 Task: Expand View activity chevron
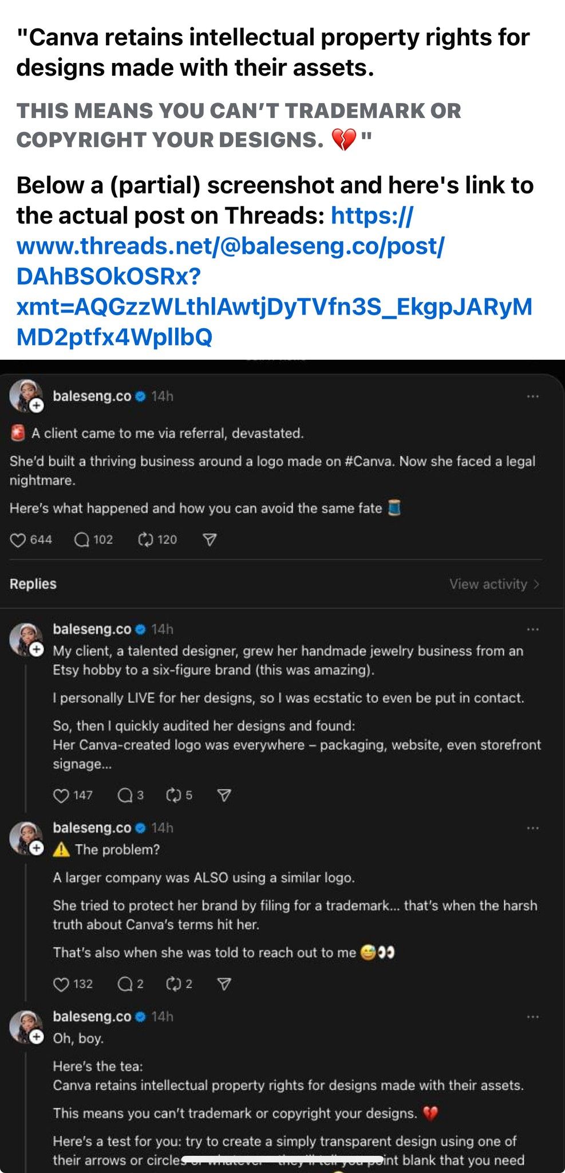[536, 584]
